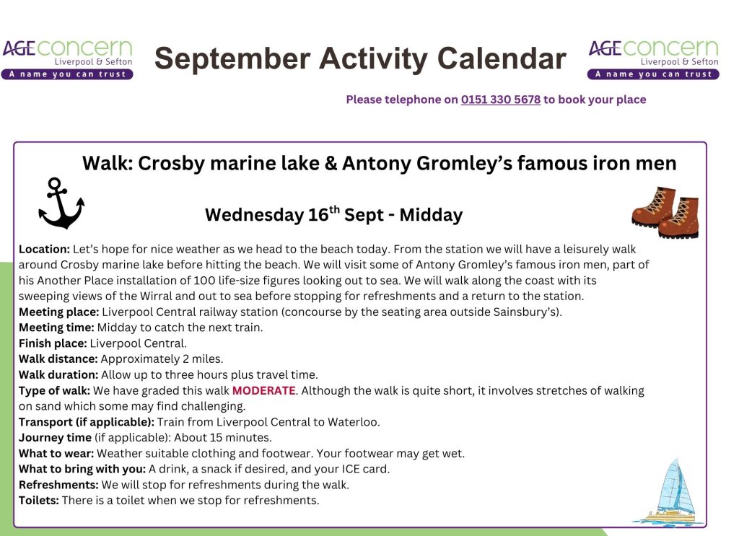This screenshot has height=536, width=739.
Task: Click the 'What to wear:' label
Action: 56,454
